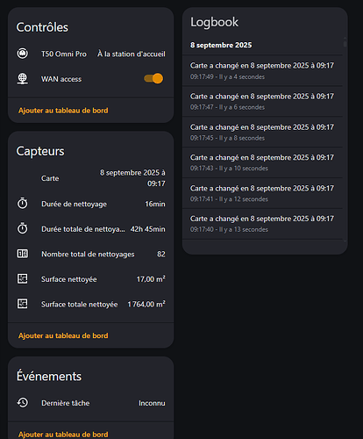Screen dimensions: 363x439
Task: Disable the WAN access switch
Action: click(153, 78)
